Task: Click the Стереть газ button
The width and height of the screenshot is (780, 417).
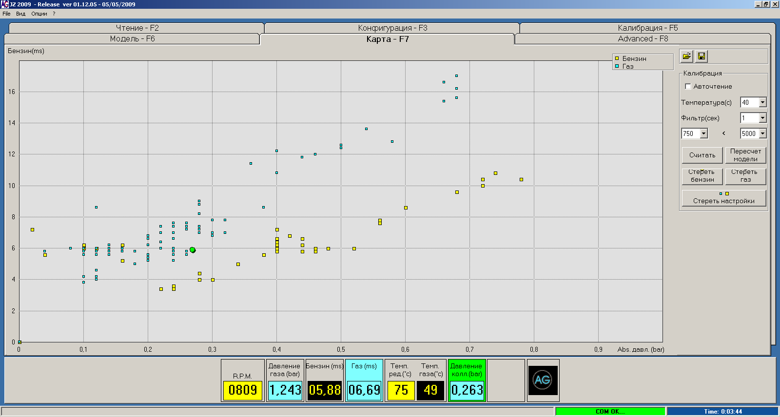Action: 745,176
